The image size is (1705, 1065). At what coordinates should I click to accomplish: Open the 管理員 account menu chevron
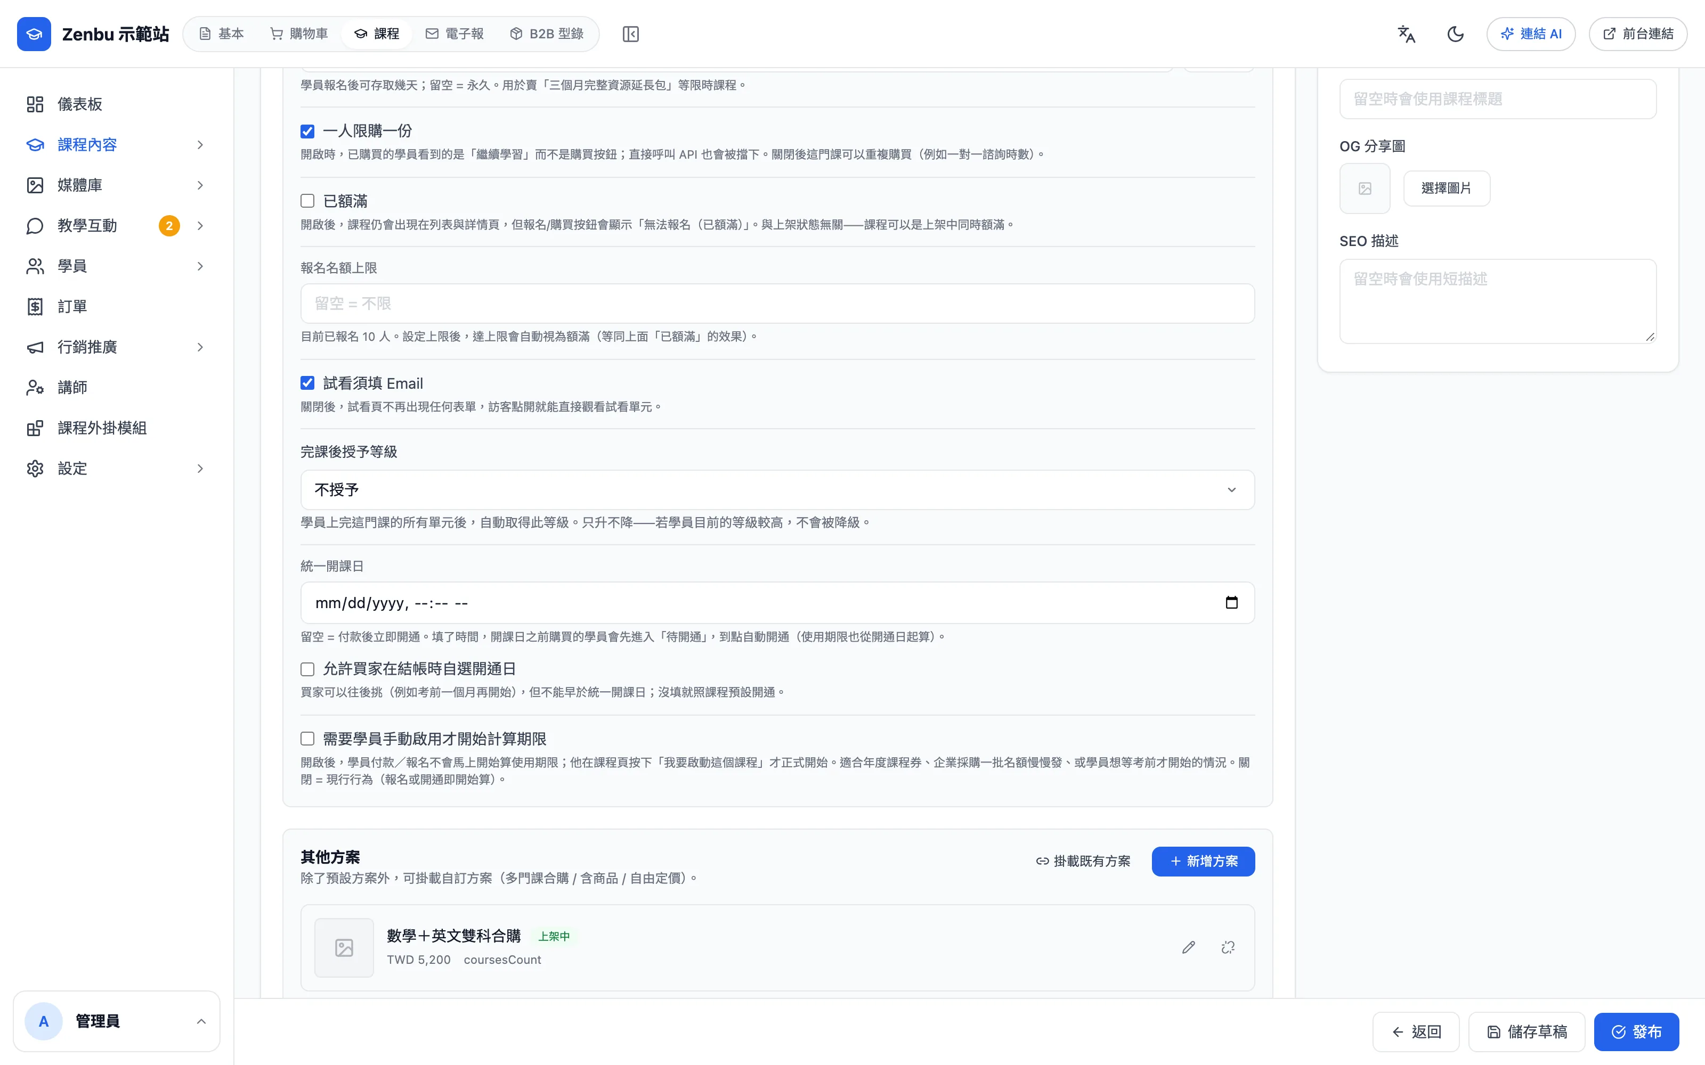click(201, 1021)
